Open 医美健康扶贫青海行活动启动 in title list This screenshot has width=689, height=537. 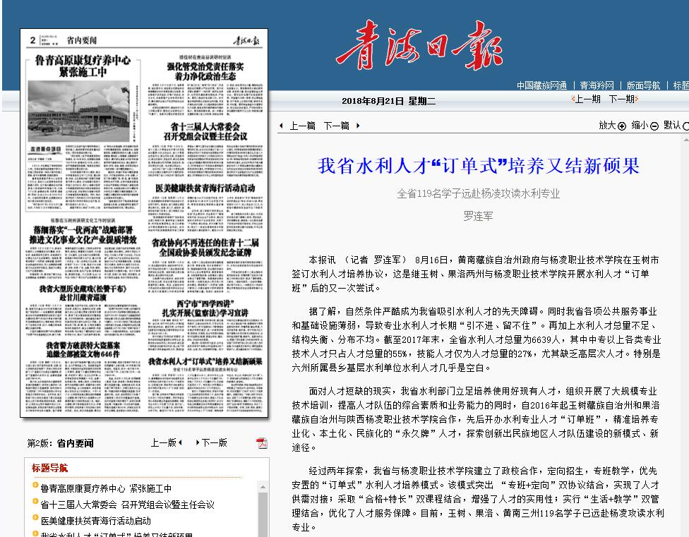95,521
